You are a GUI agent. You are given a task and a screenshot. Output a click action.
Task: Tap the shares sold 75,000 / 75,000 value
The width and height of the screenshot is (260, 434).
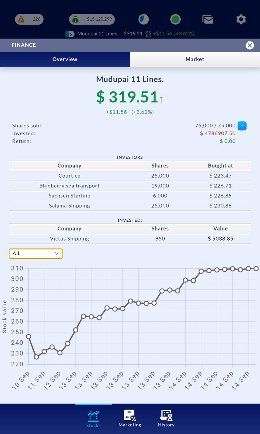click(215, 125)
